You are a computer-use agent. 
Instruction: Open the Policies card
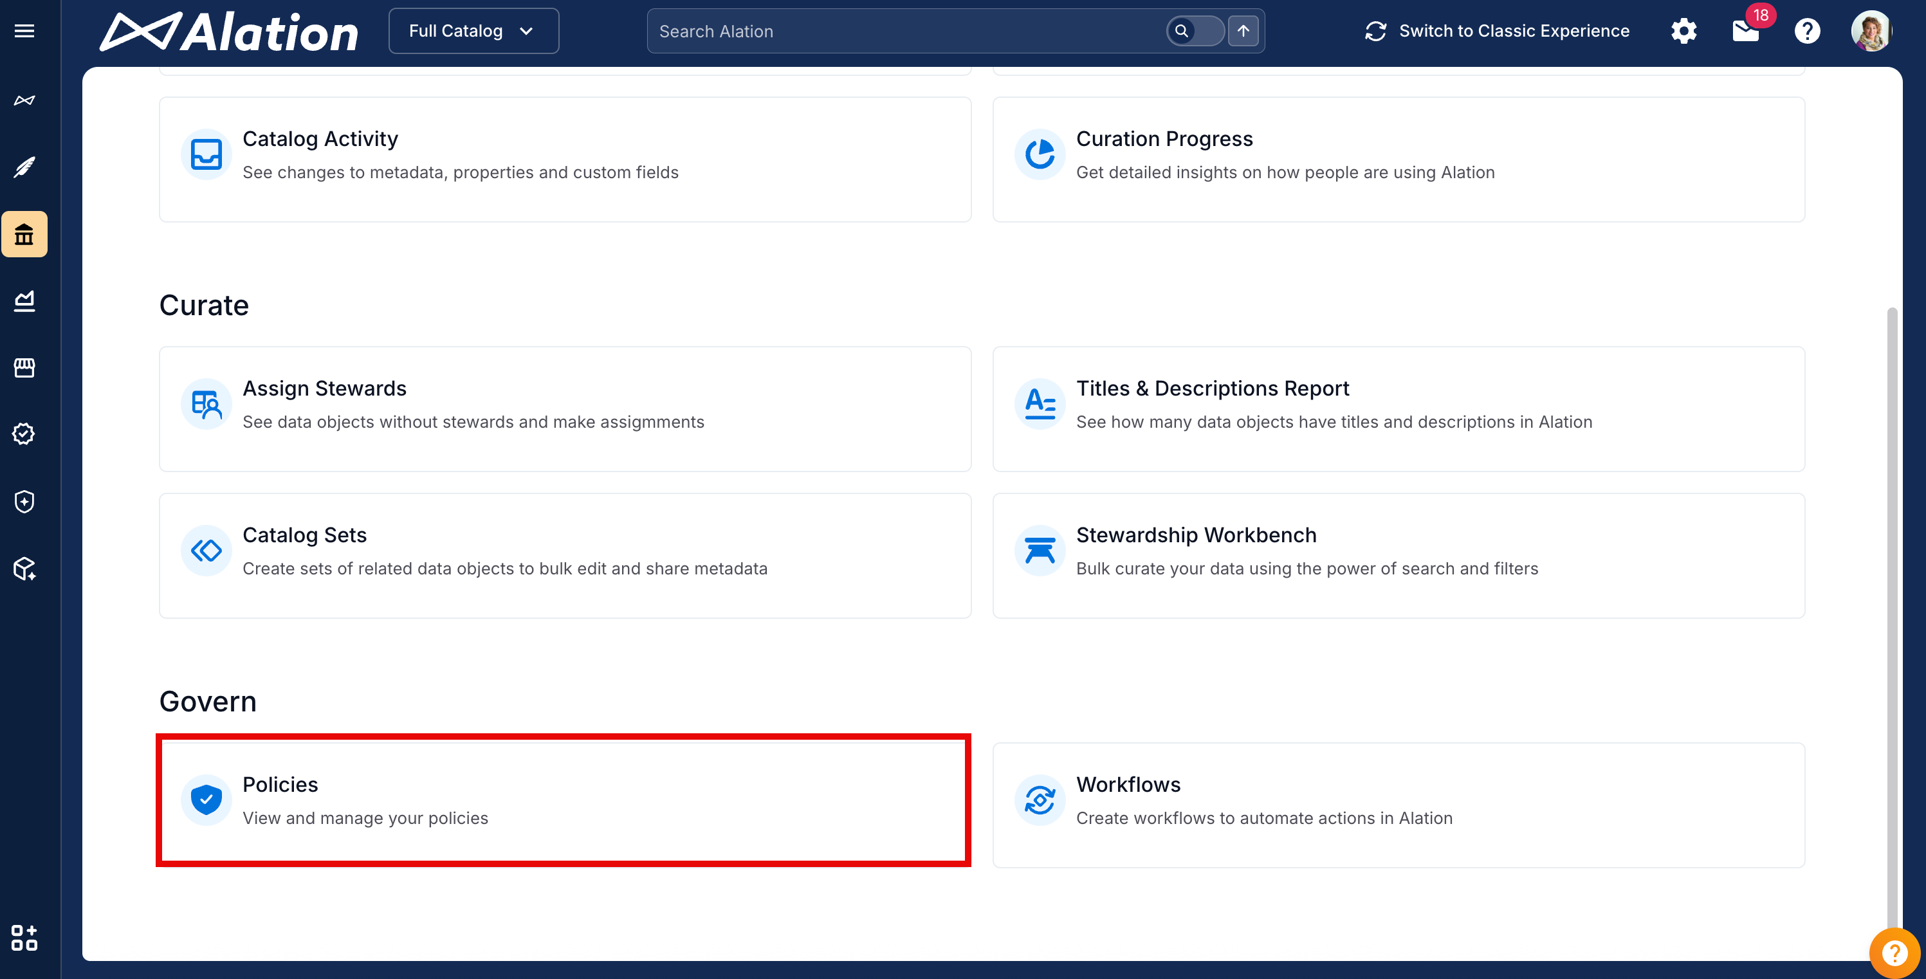point(564,800)
